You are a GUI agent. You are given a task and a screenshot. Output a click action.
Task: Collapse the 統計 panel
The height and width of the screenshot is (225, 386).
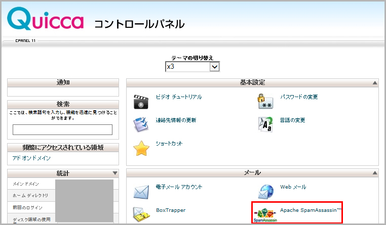[x=115, y=173]
